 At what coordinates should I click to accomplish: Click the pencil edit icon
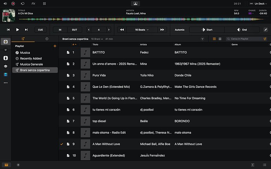click(x=265, y=29)
